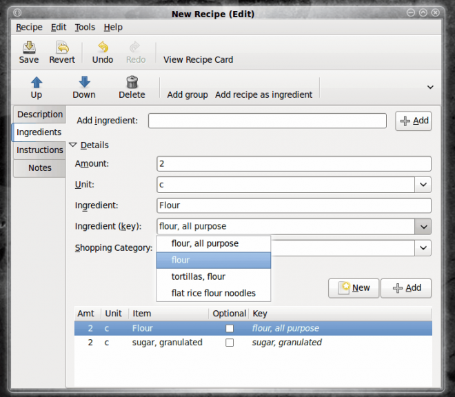Click Add button beside Add ingredient field
Viewport: 455px width, 397px height.
(413, 121)
